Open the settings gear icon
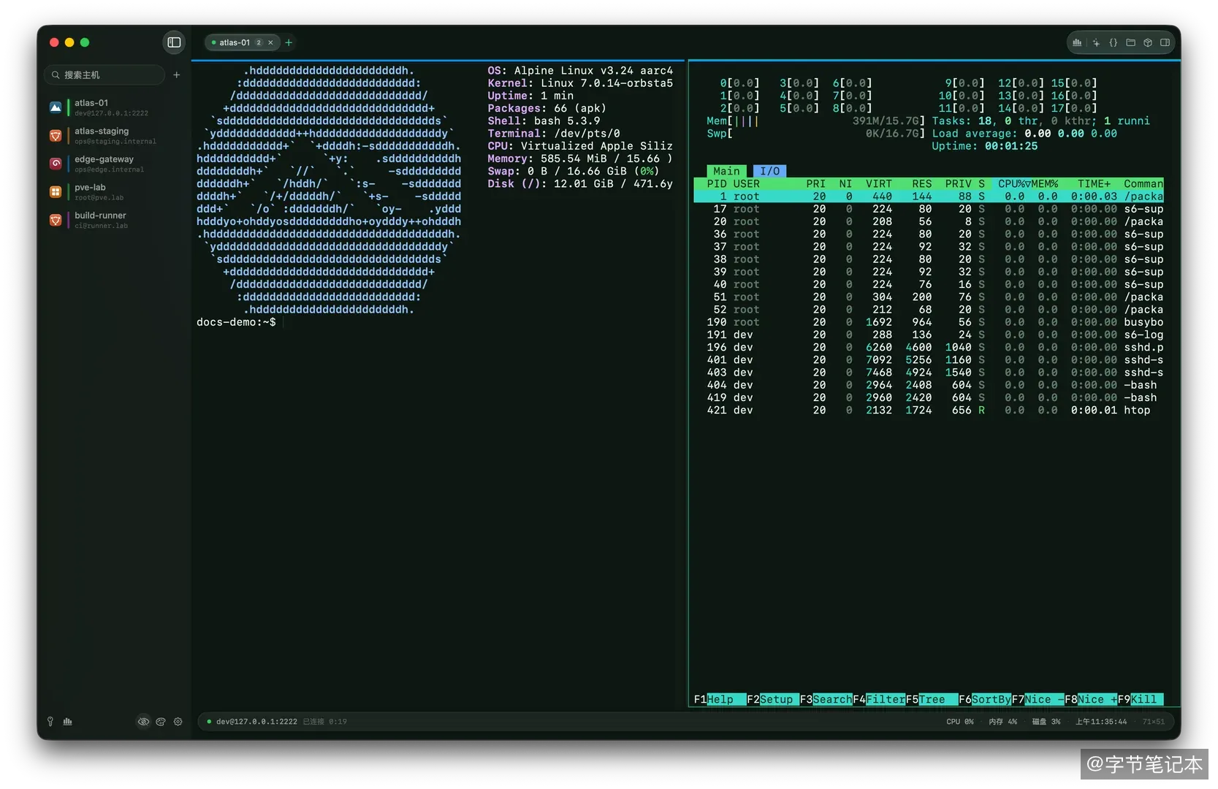Image resolution: width=1218 pixels, height=789 pixels. click(x=178, y=722)
